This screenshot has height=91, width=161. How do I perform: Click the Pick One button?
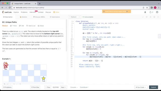(x=35, y=87)
